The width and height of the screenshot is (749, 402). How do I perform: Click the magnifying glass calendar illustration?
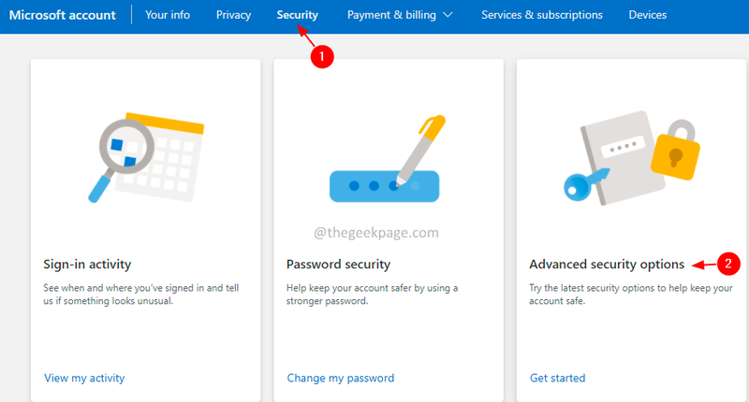tap(146, 158)
